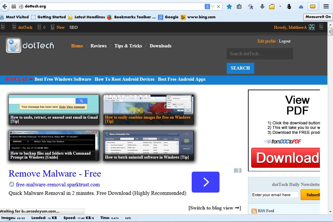Open the SEO admin bar menu
333x222 pixels.
tap(74, 27)
